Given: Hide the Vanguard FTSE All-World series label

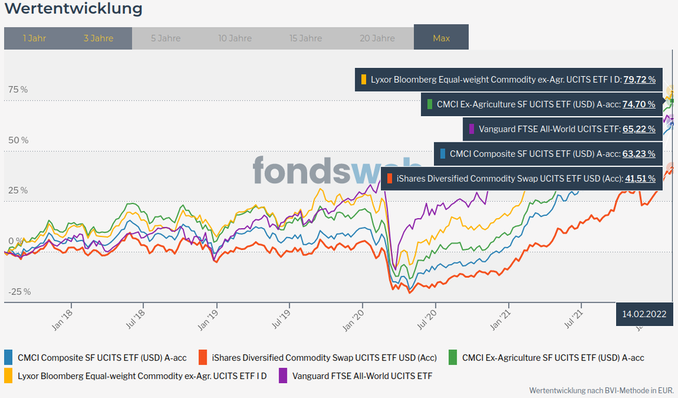Looking at the screenshot, I should (x=361, y=376).
